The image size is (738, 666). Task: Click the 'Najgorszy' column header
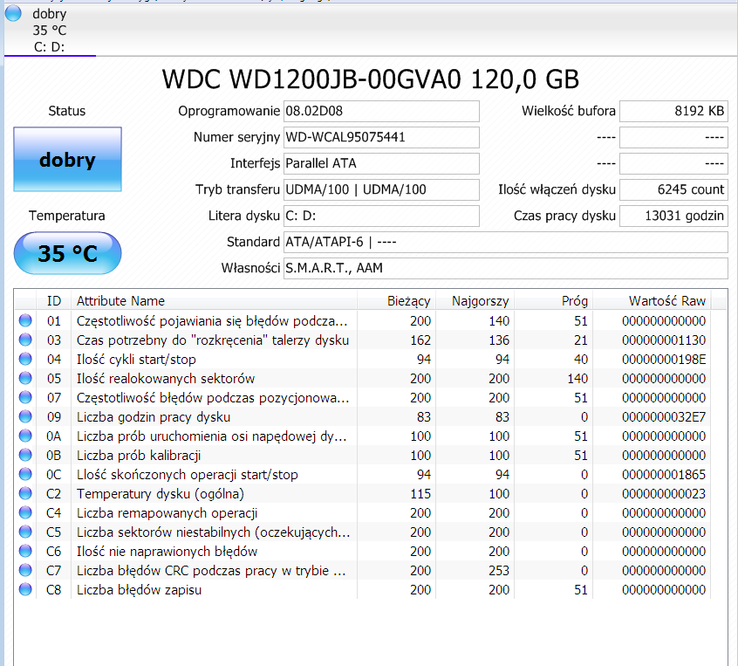[475, 300]
